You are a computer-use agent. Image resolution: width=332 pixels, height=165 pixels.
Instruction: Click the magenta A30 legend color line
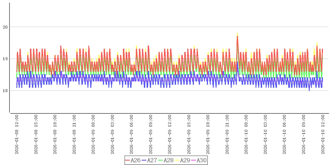pyautogui.click(x=194, y=160)
